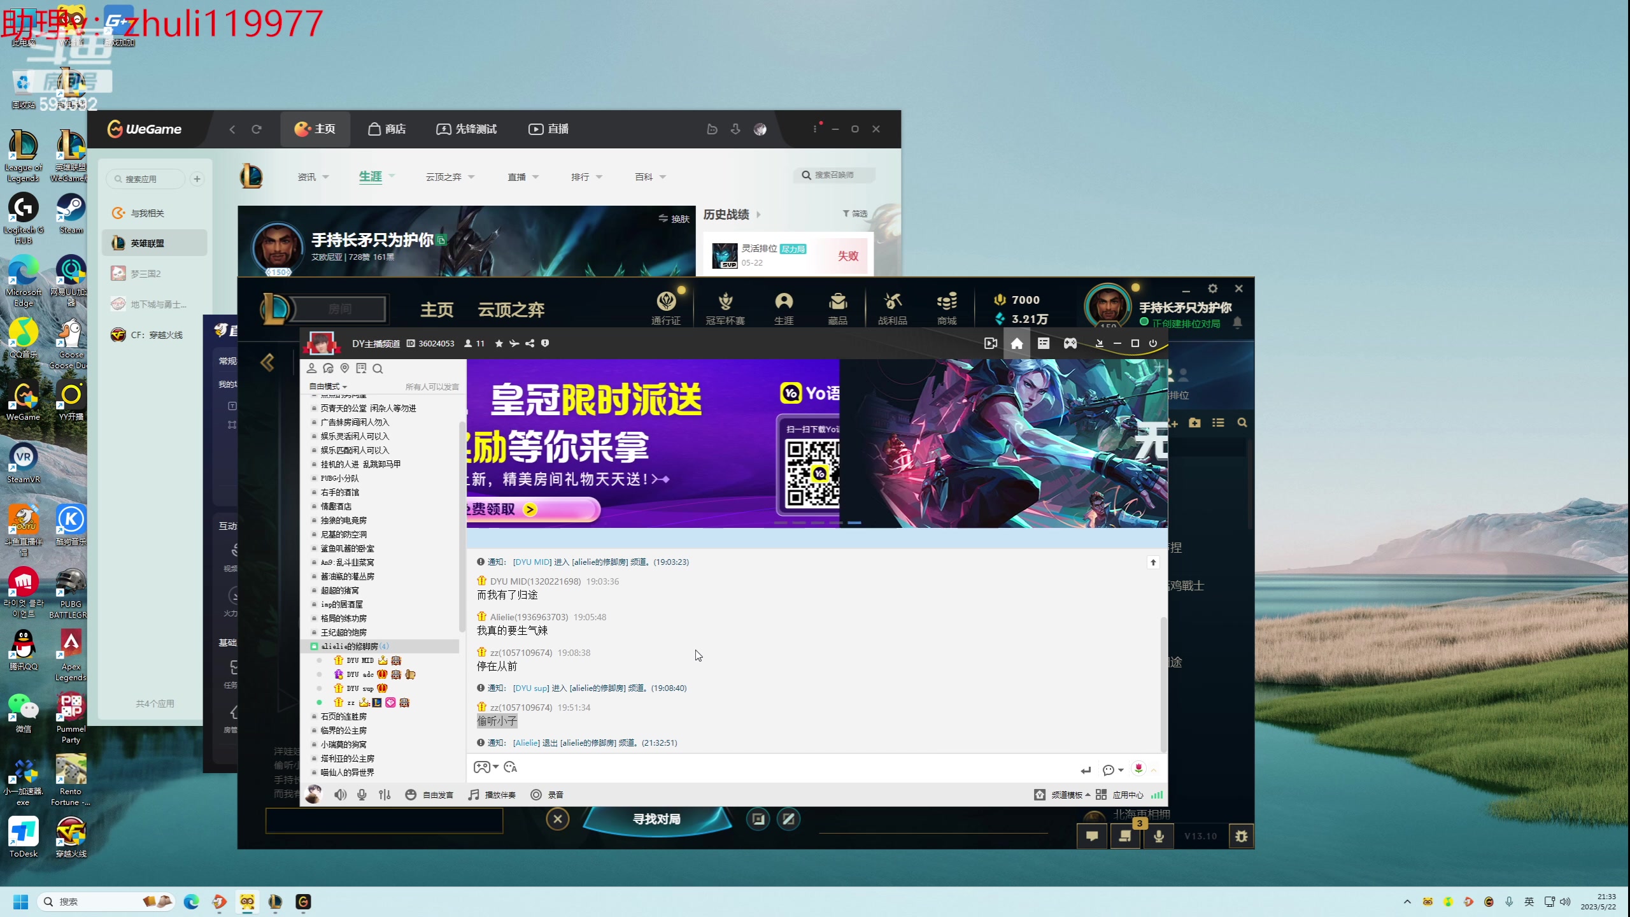Open the 冠军杯赛 Clash icon
Viewport: 1630px width, 917px height.
(725, 308)
